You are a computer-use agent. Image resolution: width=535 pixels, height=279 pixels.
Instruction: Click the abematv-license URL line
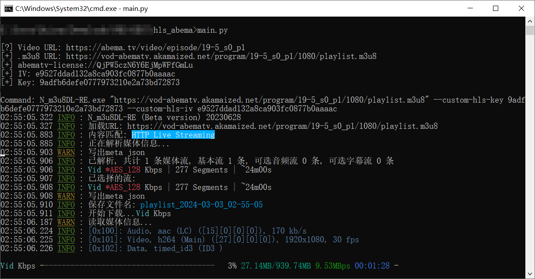pyautogui.click(x=105, y=65)
